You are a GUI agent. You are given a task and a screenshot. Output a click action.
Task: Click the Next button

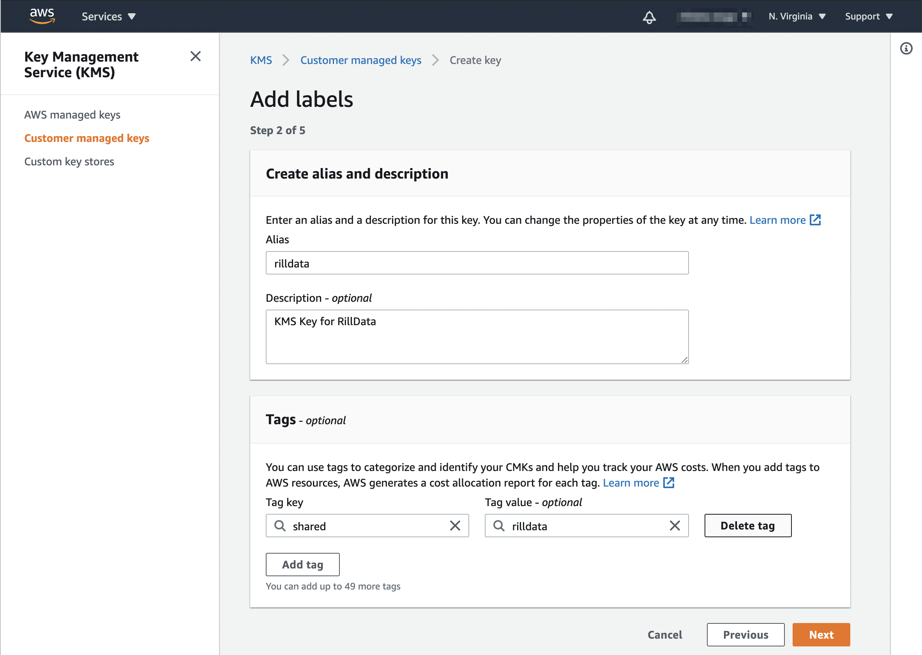pyautogui.click(x=821, y=634)
